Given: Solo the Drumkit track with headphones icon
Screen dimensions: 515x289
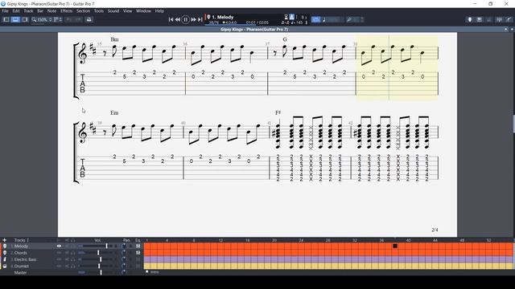Looking at the screenshot, I should tap(73, 266).
